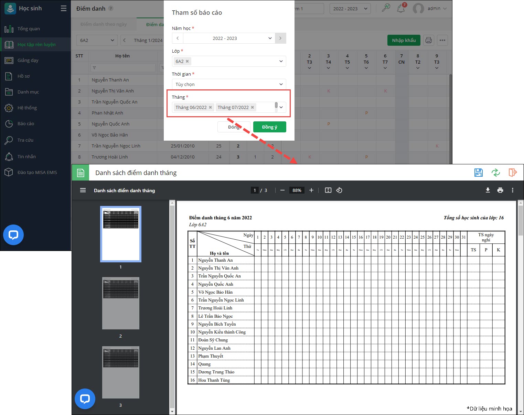This screenshot has width=524, height=415.
Task: Expand the Lớp class dropdown
Action: pos(281,61)
